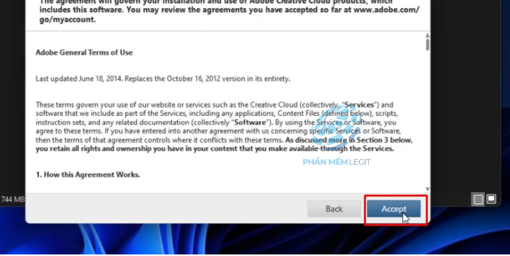Screen dimensions: 510x256
Task: Go back with the Back button
Action: (x=334, y=209)
